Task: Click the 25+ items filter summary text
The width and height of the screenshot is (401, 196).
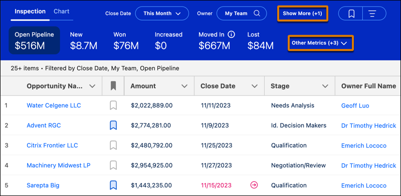Action: [x=95, y=68]
